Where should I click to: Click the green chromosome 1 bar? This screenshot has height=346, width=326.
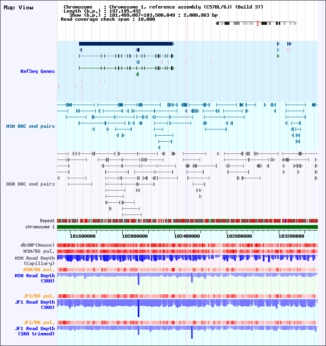(x=187, y=227)
